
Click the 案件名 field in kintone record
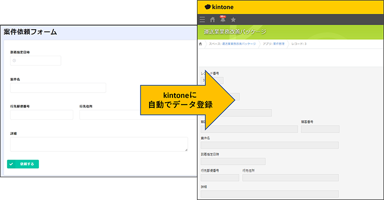pos(270,145)
